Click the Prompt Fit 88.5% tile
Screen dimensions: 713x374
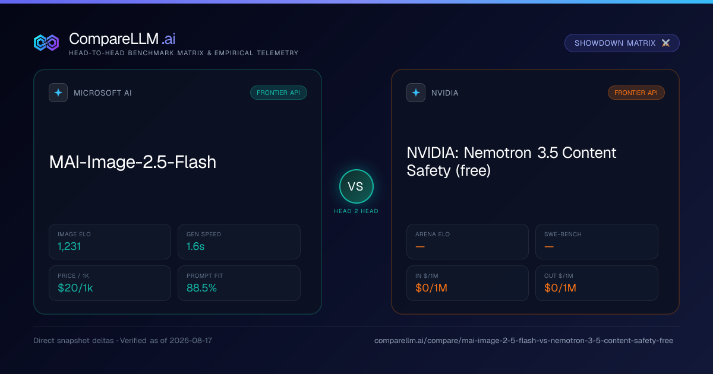pyautogui.click(x=239, y=283)
